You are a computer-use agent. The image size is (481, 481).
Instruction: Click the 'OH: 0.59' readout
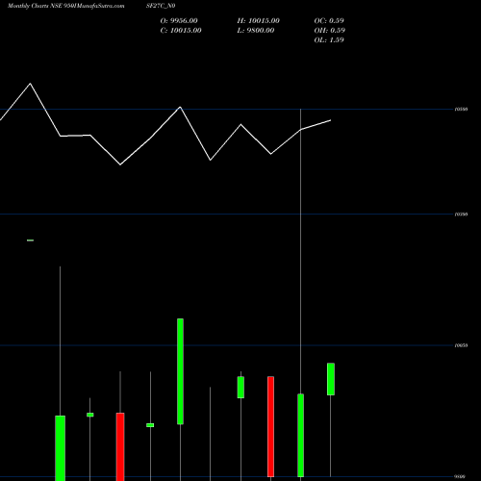(x=330, y=31)
